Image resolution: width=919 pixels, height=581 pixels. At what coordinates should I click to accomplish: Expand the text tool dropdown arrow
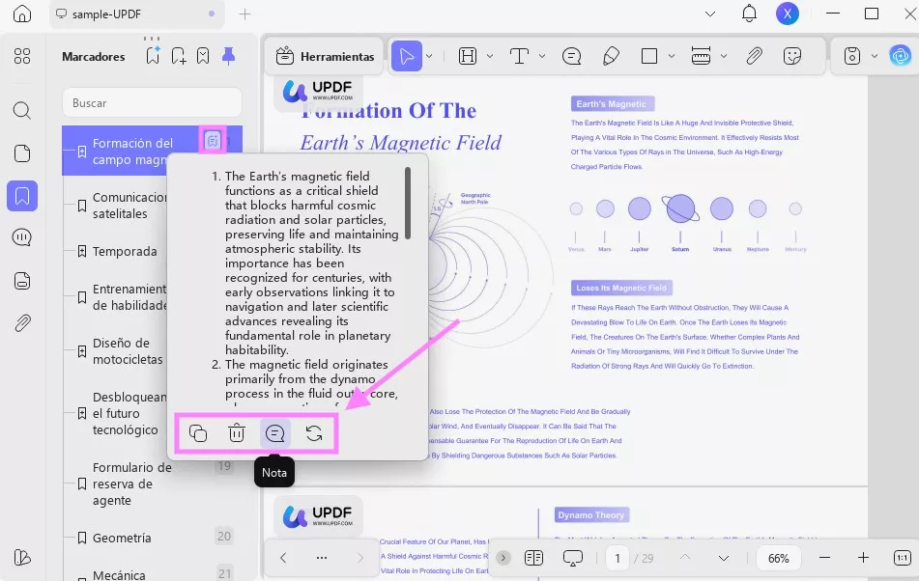tap(542, 56)
